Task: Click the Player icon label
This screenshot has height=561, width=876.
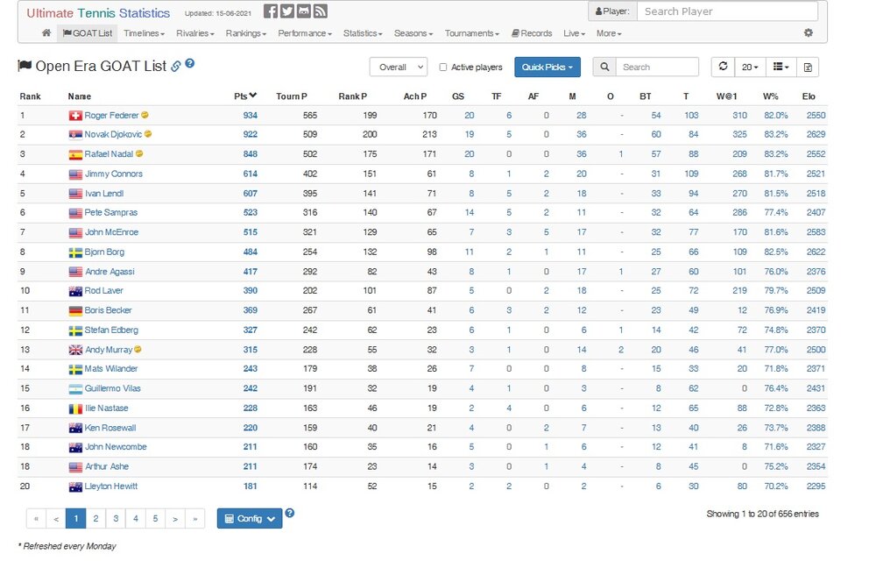Action: (613, 11)
